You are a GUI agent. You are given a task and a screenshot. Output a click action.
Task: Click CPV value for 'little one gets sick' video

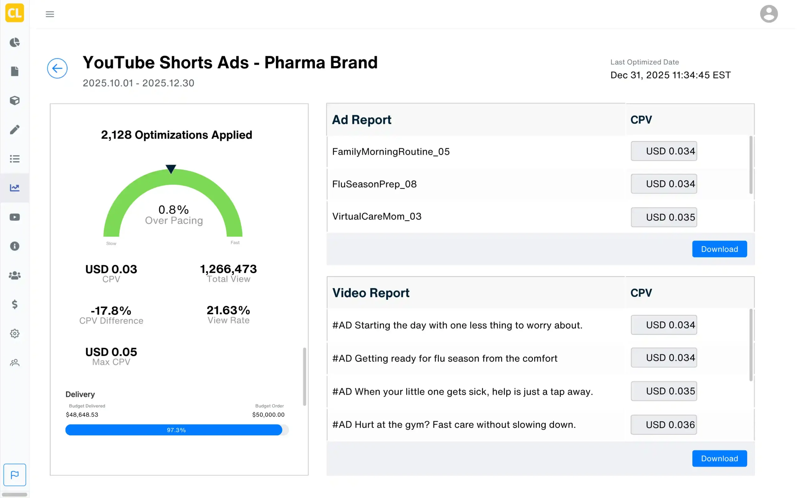[x=664, y=391]
